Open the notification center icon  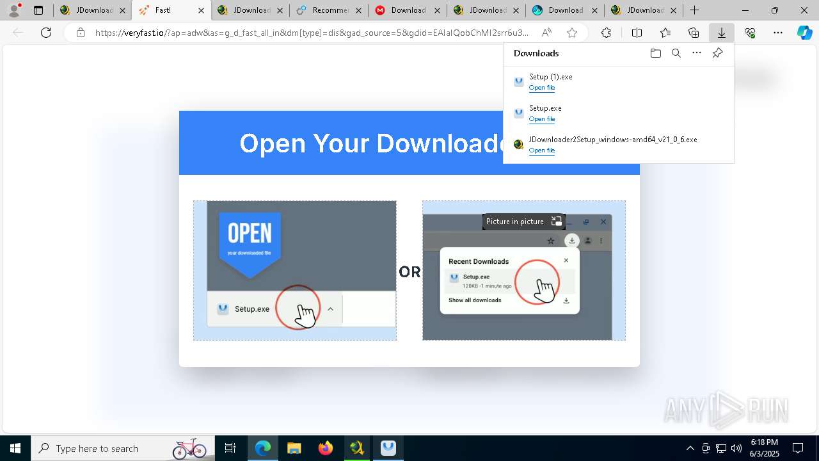coord(798,448)
